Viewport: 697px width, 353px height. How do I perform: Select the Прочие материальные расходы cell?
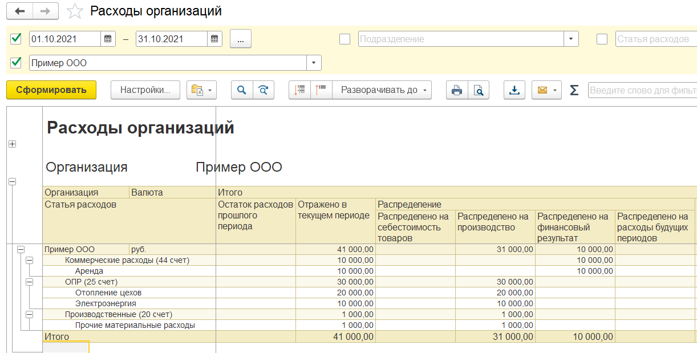[129, 325]
